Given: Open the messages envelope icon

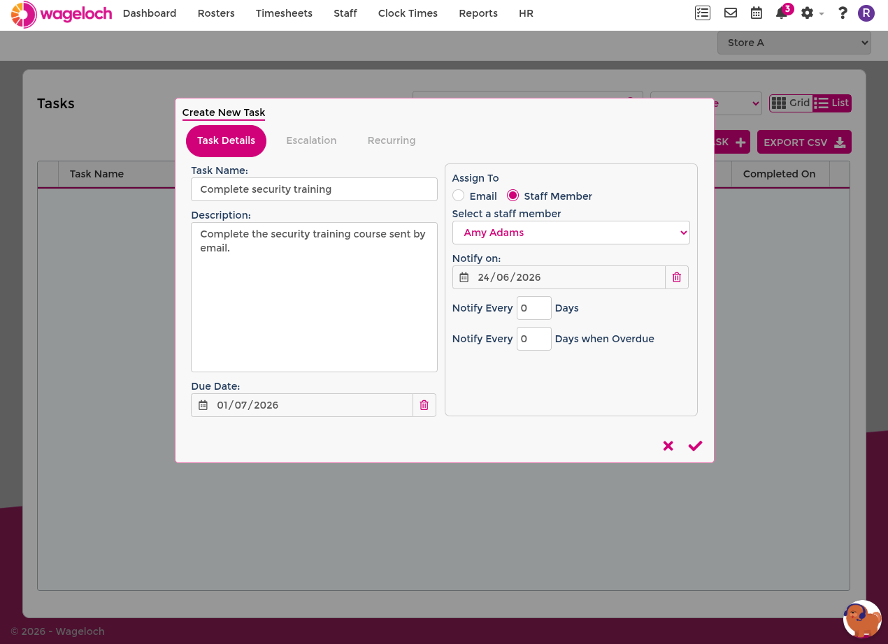Looking at the screenshot, I should (731, 13).
